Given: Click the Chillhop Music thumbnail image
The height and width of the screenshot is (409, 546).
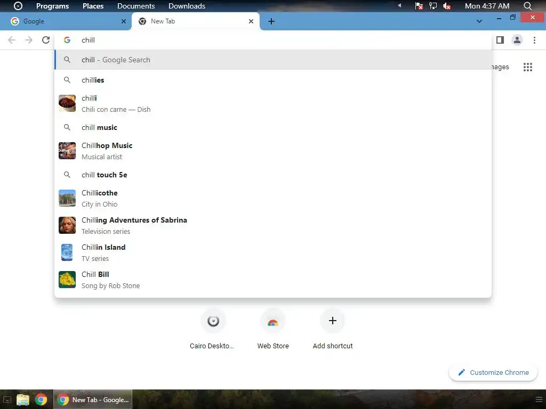Looking at the screenshot, I should tap(67, 151).
